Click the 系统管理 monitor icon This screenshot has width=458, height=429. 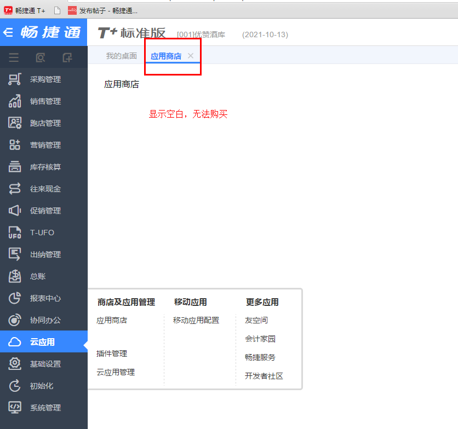[15, 408]
